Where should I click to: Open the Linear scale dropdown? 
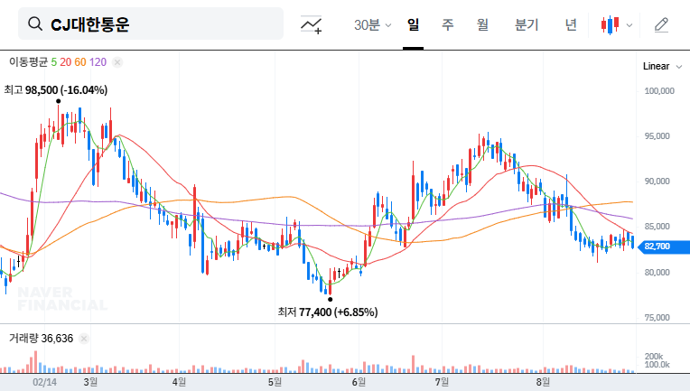click(662, 67)
